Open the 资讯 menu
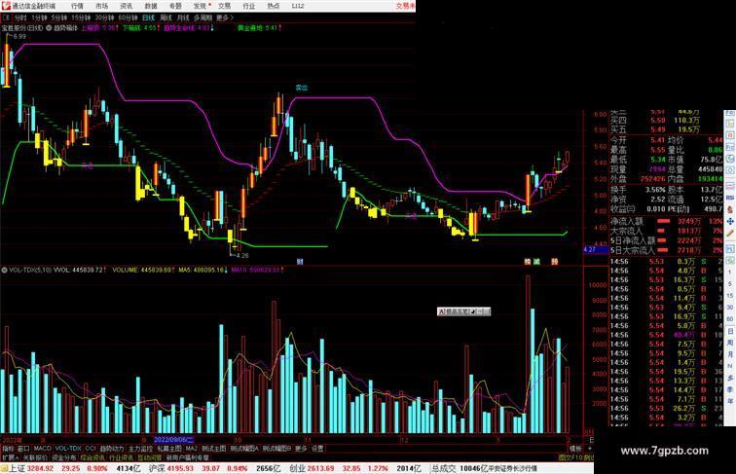This screenshot has height=474, width=736. click(x=126, y=6)
